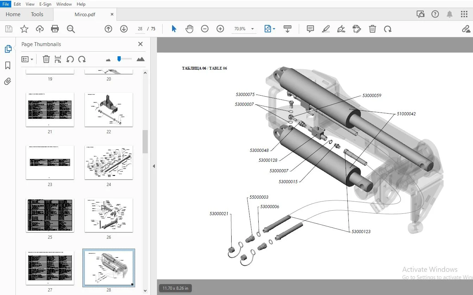Click the current page number field

[140, 29]
